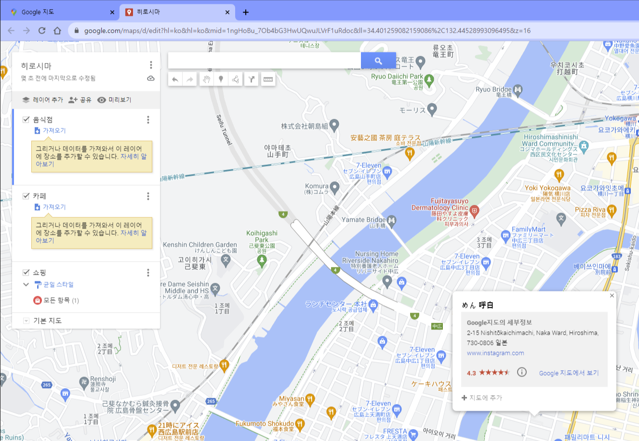This screenshot has width=639, height=441.
Task: Select the hand pan tool
Action: pyautogui.click(x=206, y=80)
